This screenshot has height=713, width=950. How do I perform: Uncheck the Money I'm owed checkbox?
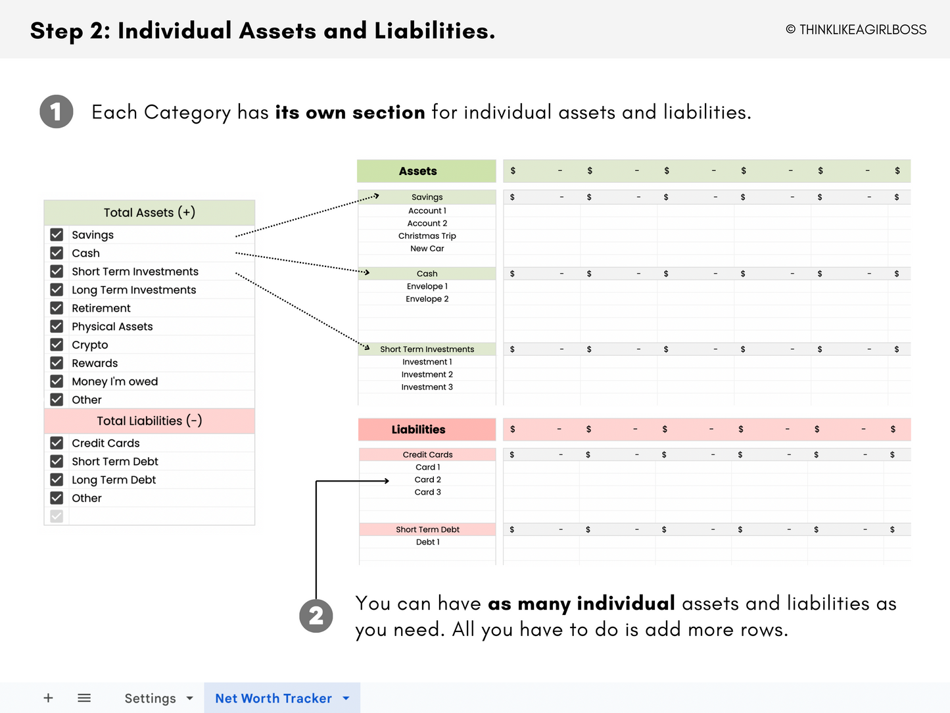[x=57, y=381]
